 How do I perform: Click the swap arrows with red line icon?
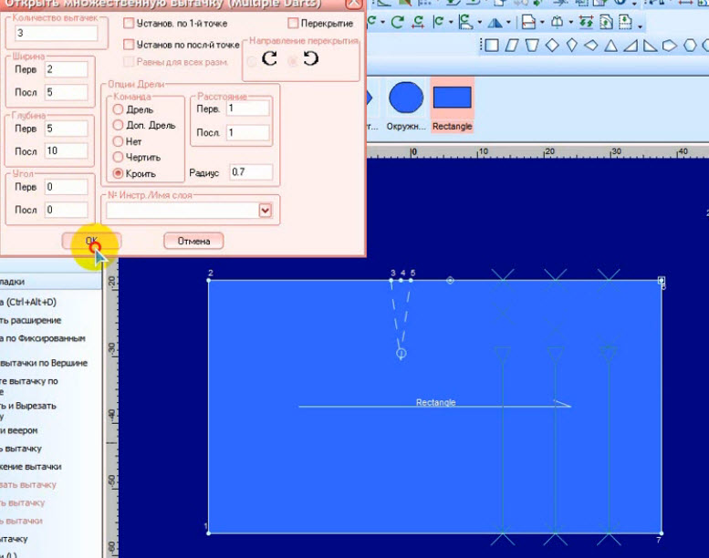(x=586, y=22)
